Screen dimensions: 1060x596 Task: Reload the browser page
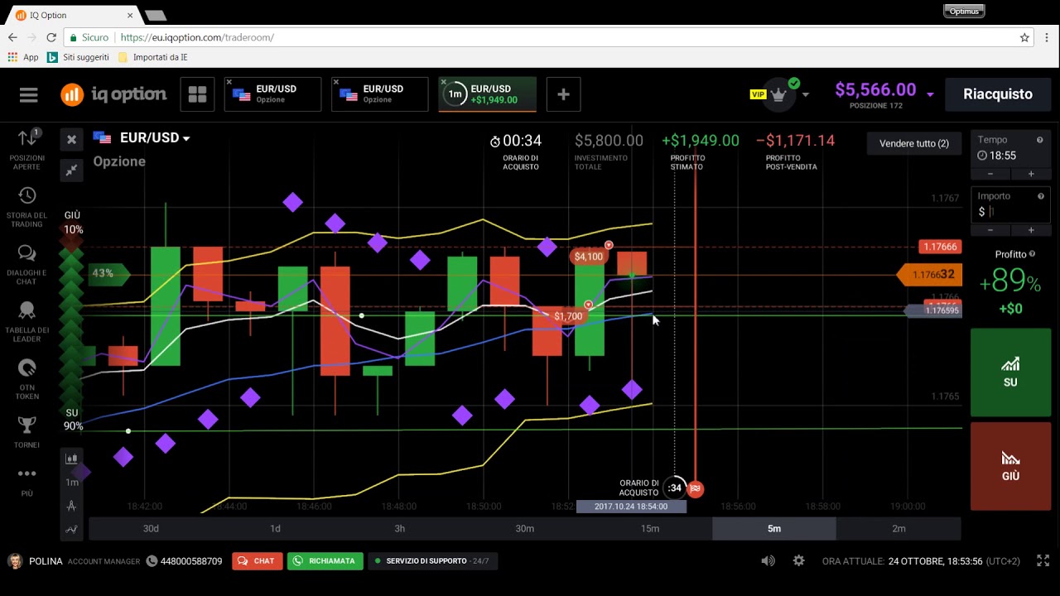[51, 37]
